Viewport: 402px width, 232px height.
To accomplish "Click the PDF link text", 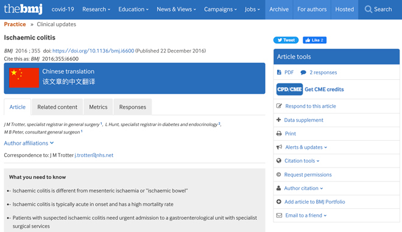I will tap(289, 72).
